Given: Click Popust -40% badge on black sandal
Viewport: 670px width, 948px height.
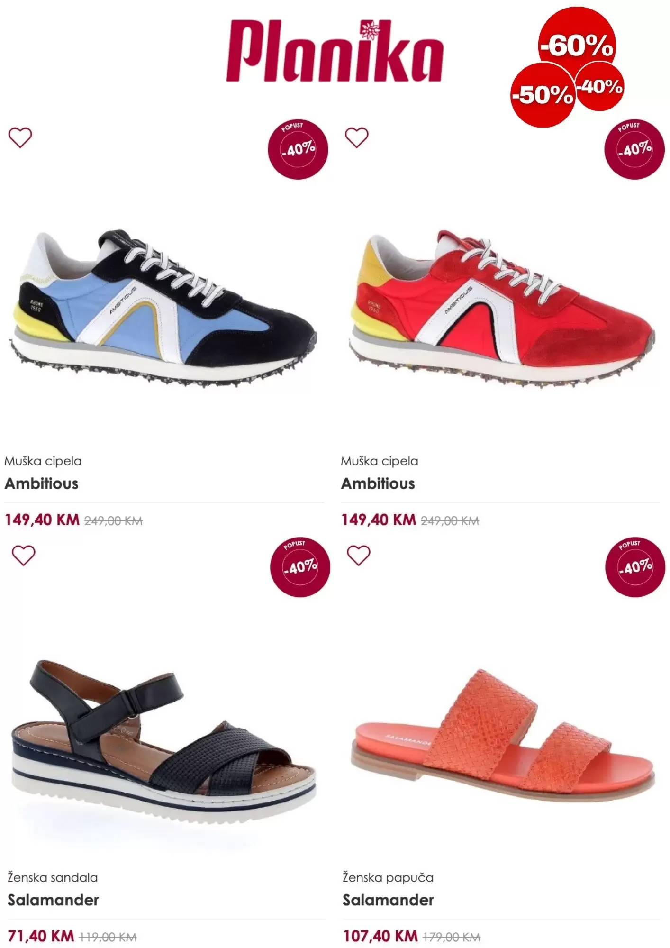Looking at the screenshot, I should [x=300, y=567].
